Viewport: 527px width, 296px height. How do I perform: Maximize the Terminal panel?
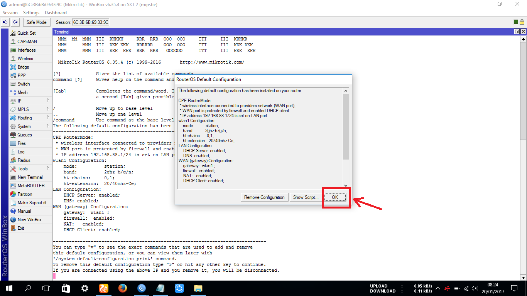coord(517,32)
